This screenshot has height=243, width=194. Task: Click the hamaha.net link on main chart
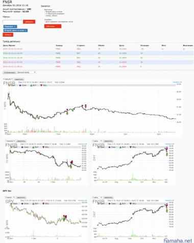[177, 82]
